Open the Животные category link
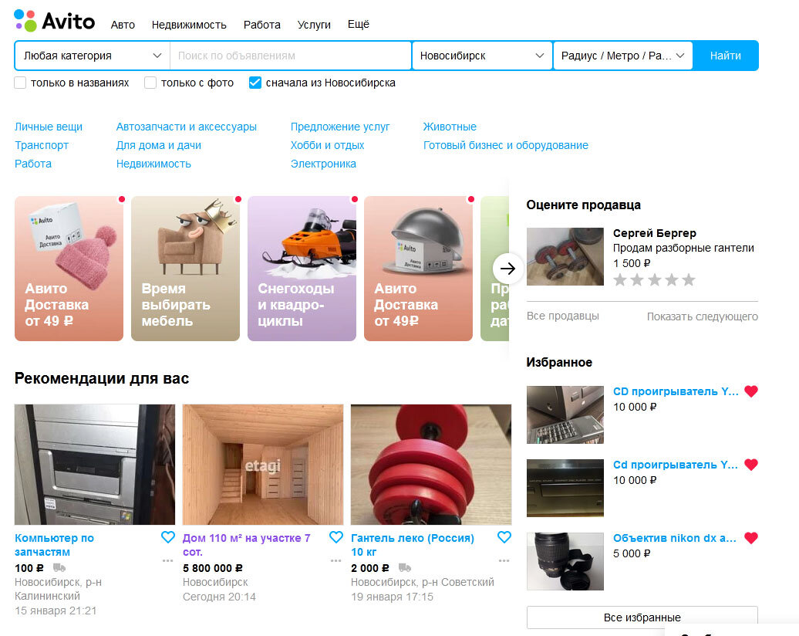799x636 pixels. pos(450,127)
